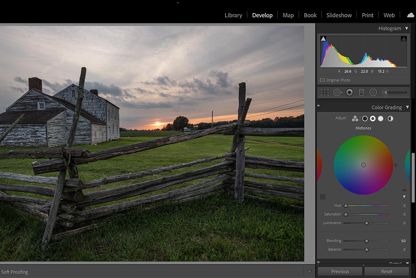Click the Saturation value 0 field
The width and height of the screenshot is (416, 278).
404,214
